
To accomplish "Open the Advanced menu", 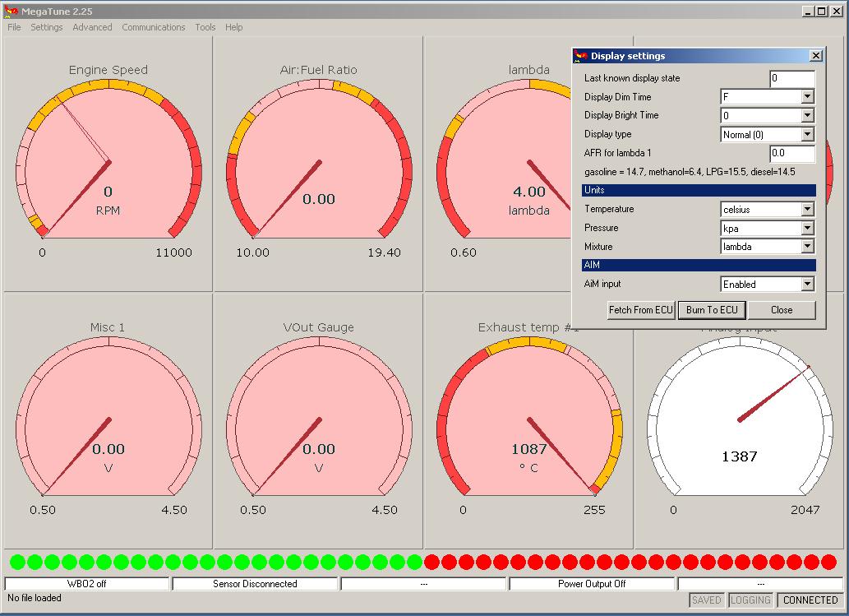I will [x=92, y=27].
